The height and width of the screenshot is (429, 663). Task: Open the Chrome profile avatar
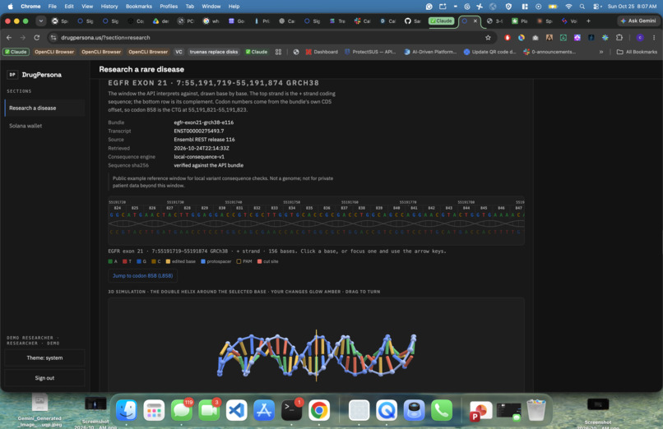(640, 38)
